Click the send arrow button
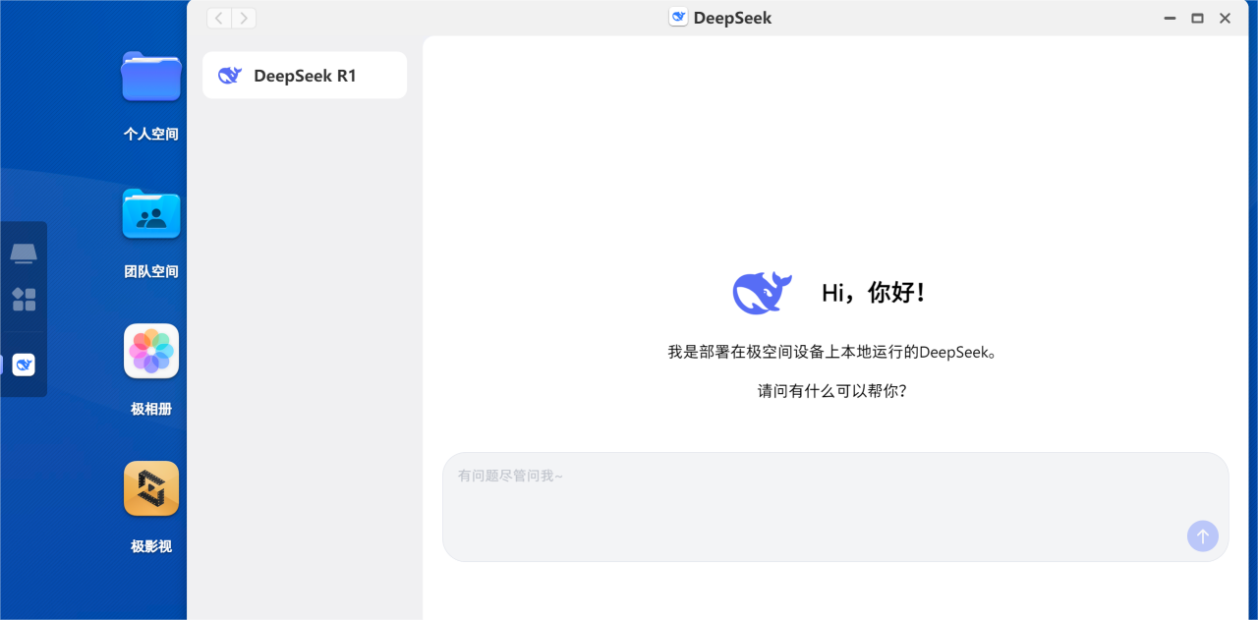This screenshot has width=1258, height=620. [x=1202, y=536]
